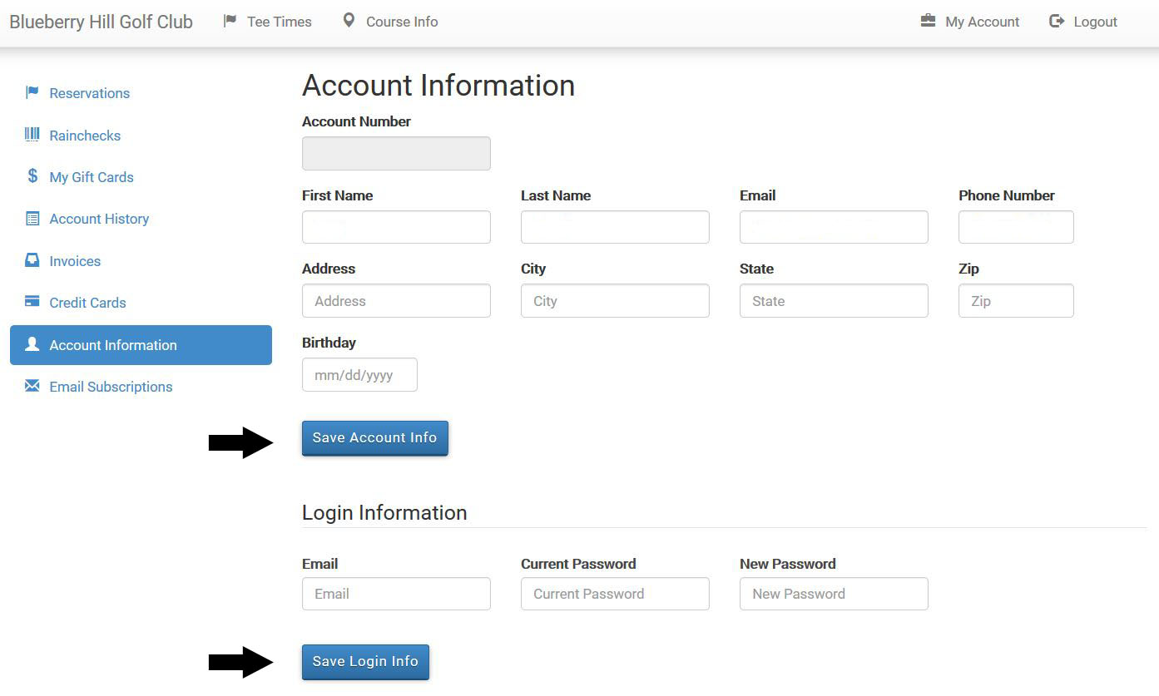Click the flag icon beside Reservations
This screenshot has height=696, width=1159.
32,92
